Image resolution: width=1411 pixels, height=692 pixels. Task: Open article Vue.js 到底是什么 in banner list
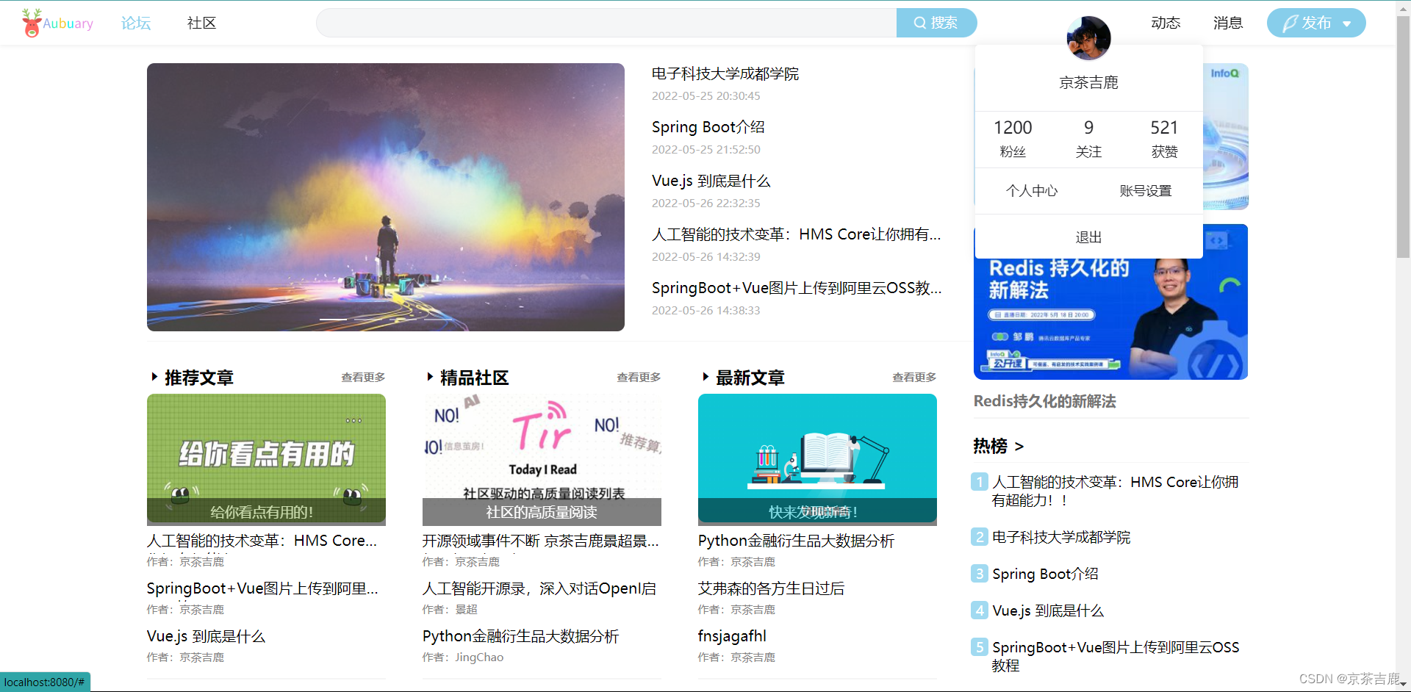[711, 181]
